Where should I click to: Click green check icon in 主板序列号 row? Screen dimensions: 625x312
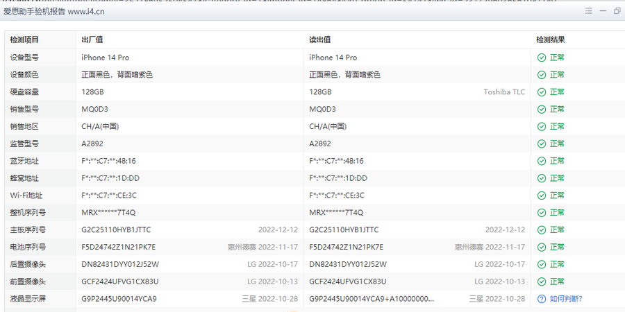(x=541, y=229)
